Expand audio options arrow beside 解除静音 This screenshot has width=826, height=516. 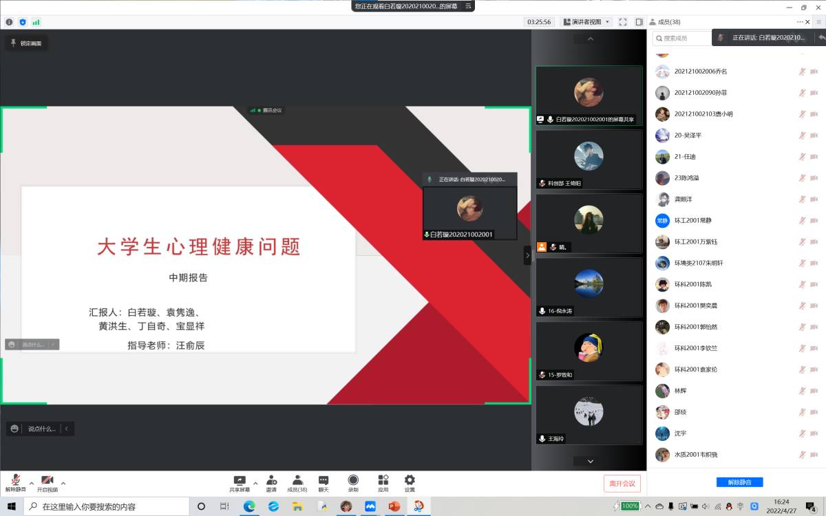[32, 483]
